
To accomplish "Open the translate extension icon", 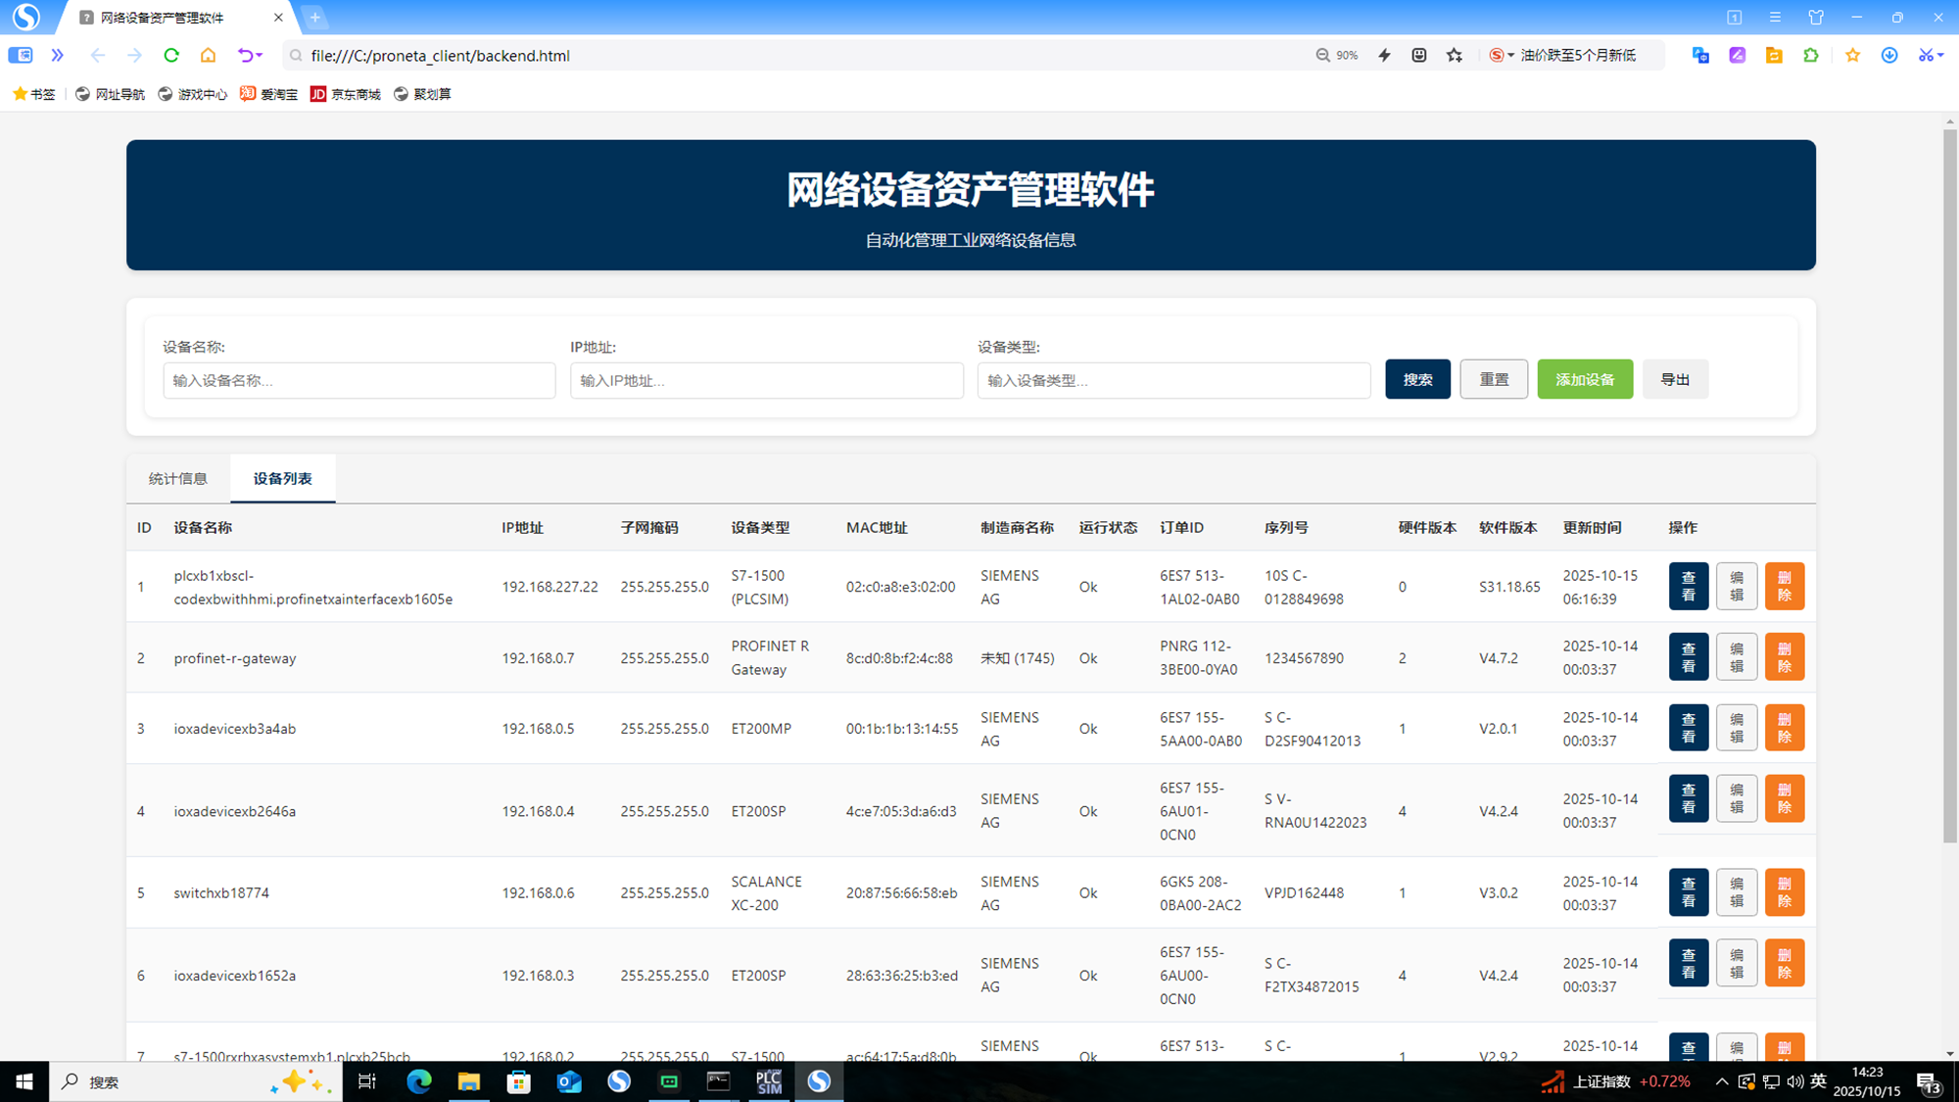I will (1700, 56).
